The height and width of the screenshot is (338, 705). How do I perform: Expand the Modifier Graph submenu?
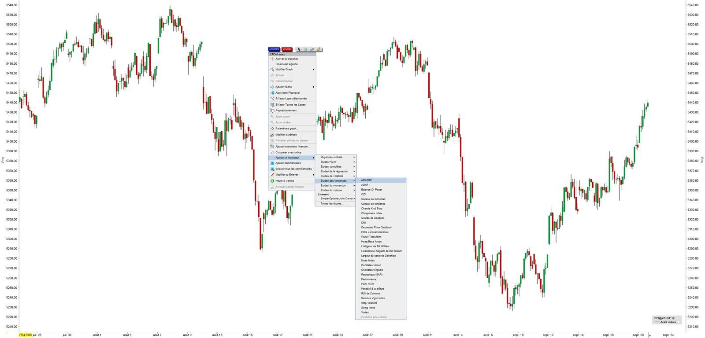pyautogui.click(x=292, y=70)
